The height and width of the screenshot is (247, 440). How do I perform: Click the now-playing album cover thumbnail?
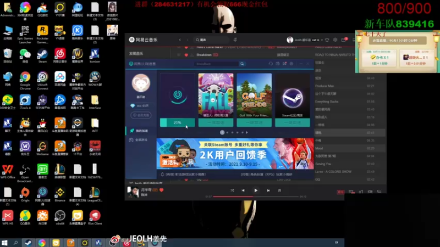[x=133, y=192]
